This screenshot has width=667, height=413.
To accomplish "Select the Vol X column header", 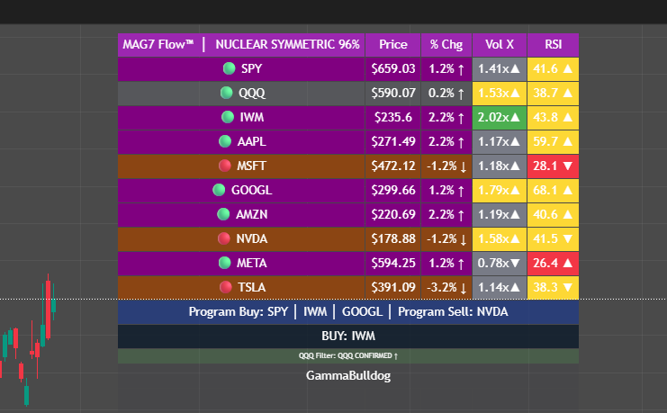I will (x=500, y=44).
